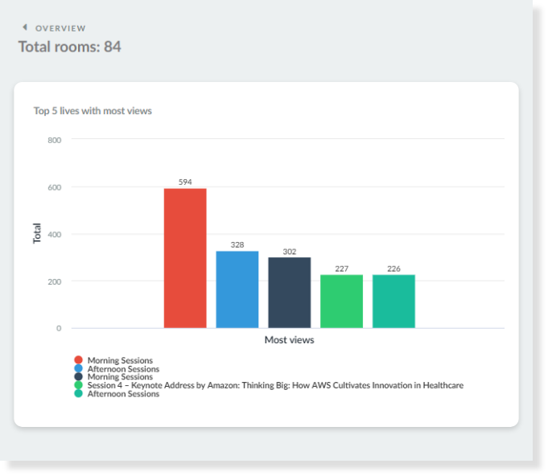Viewport: 548px width, 476px height.
Task: Click the Session 4 Keynote Address legend label
Action: coord(275,385)
